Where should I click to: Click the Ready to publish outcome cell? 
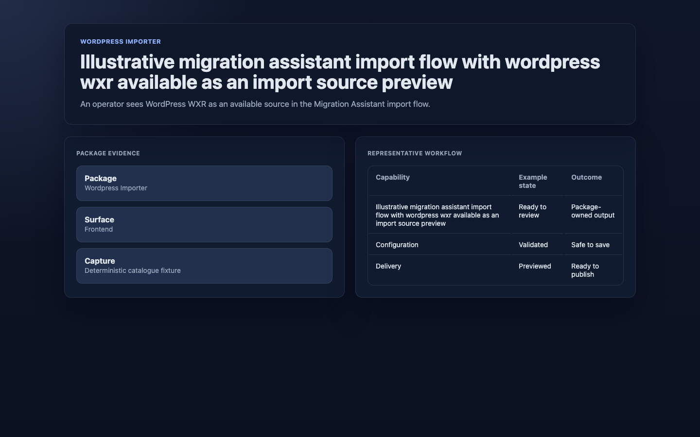[593, 270]
